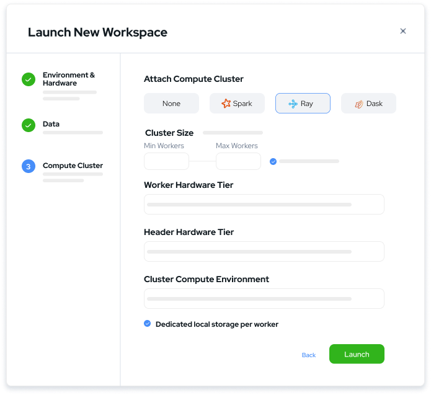
Task: Click the Ray logo icon
Action: pos(293,104)
